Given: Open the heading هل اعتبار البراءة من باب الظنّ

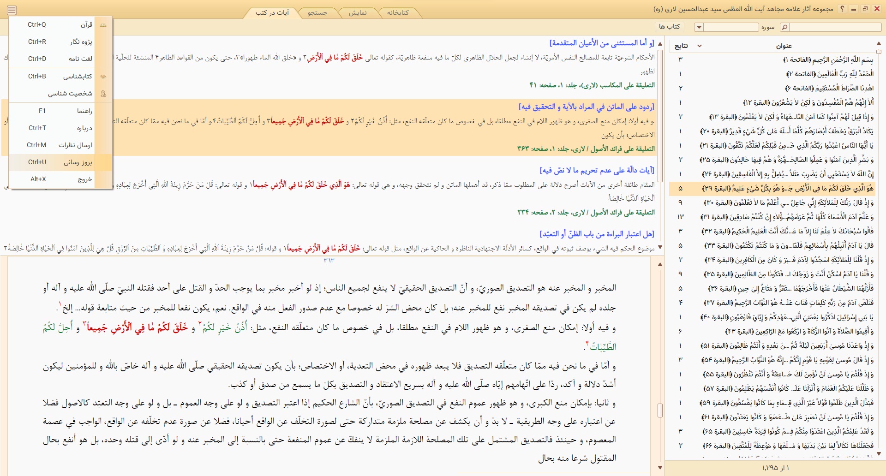Looking at the screenshot, I should click(597, 234).
